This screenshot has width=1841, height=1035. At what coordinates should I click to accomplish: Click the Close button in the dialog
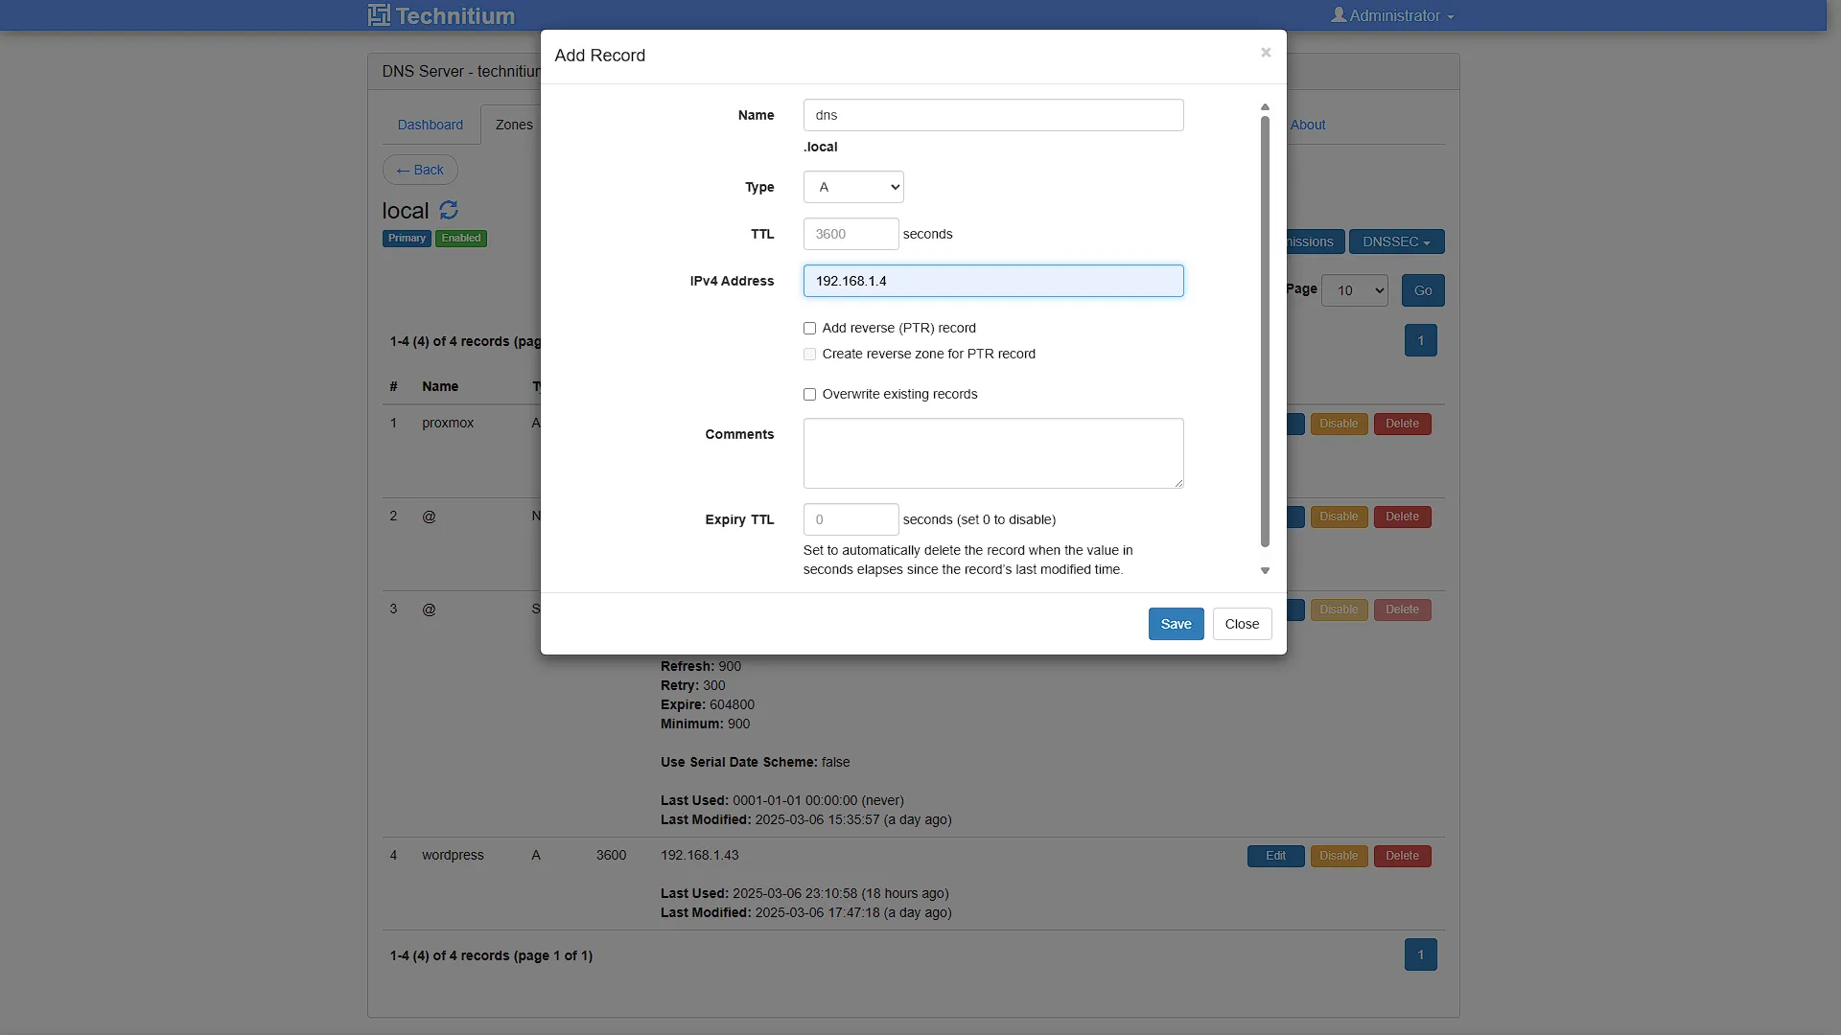pyautogui.click(x=1242, y=624)
